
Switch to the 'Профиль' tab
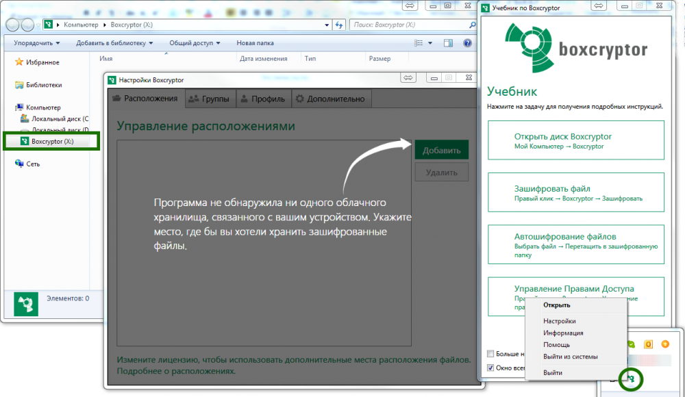264,99
